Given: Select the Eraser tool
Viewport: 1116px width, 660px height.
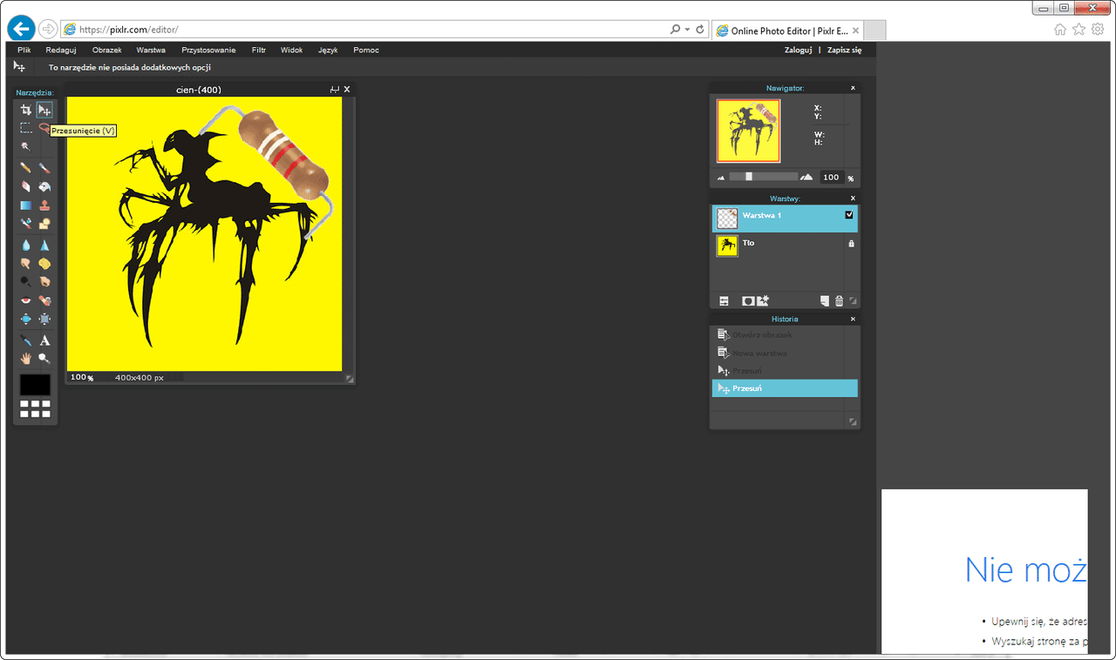Looking at the screenshot, I should pos(26,186).
